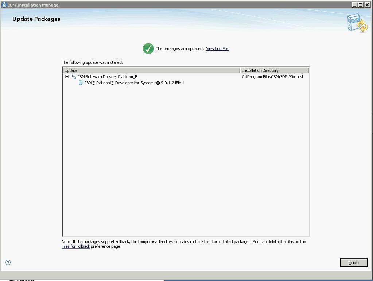
Task: Click the Update column header
Action: coord(151,70)
